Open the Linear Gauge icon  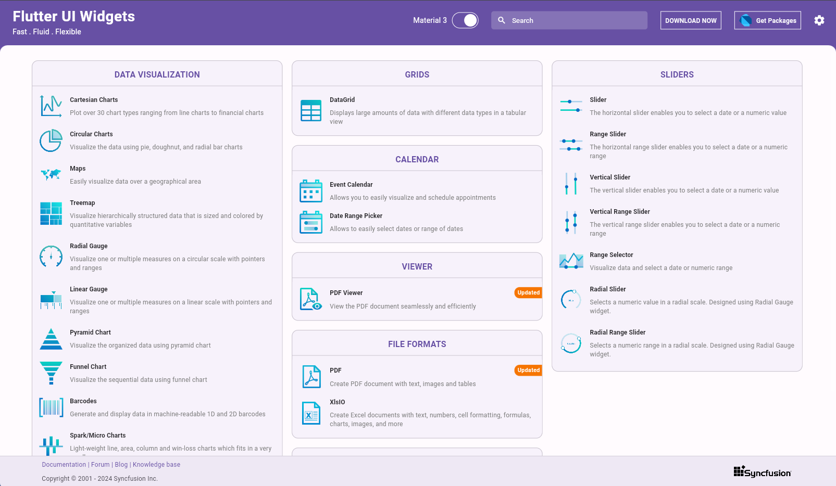pos(51,300)
